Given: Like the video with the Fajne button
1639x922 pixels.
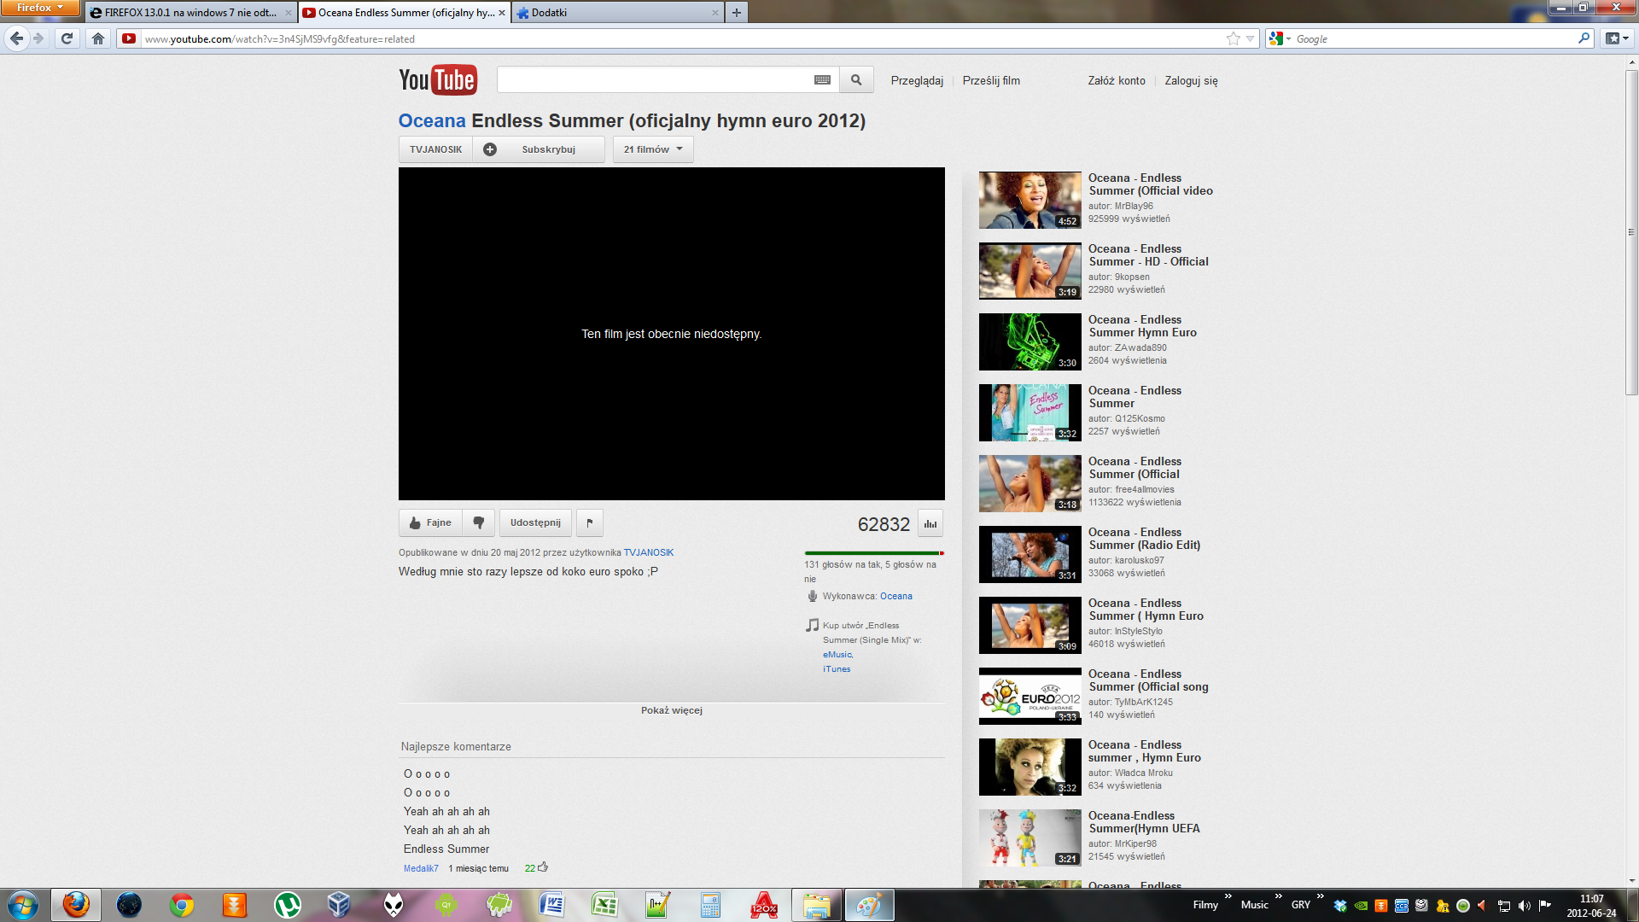Looking at the screenshot, I should 429,522.
